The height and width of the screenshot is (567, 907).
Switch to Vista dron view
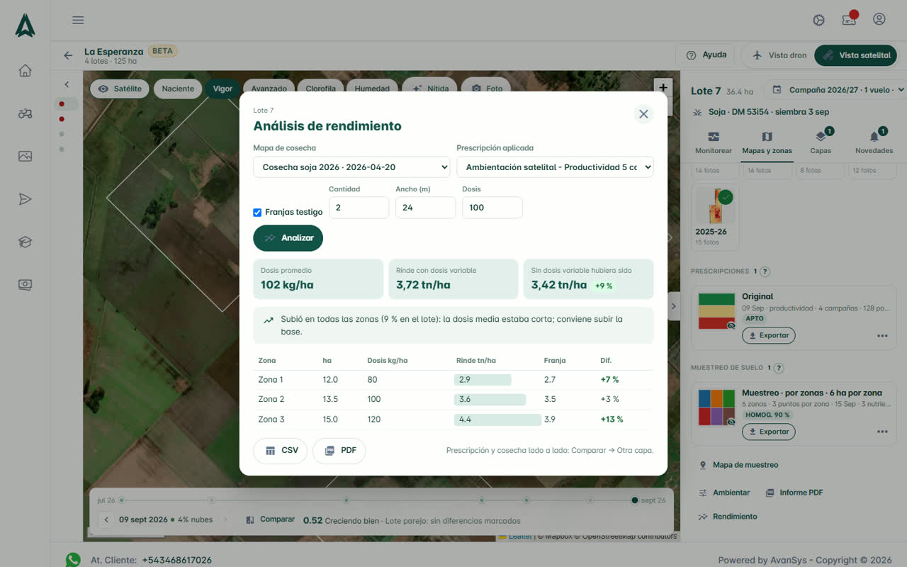[x=779, y=55]
